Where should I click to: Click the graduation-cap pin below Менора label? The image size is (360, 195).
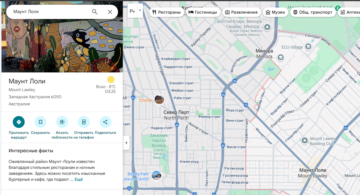280,57
